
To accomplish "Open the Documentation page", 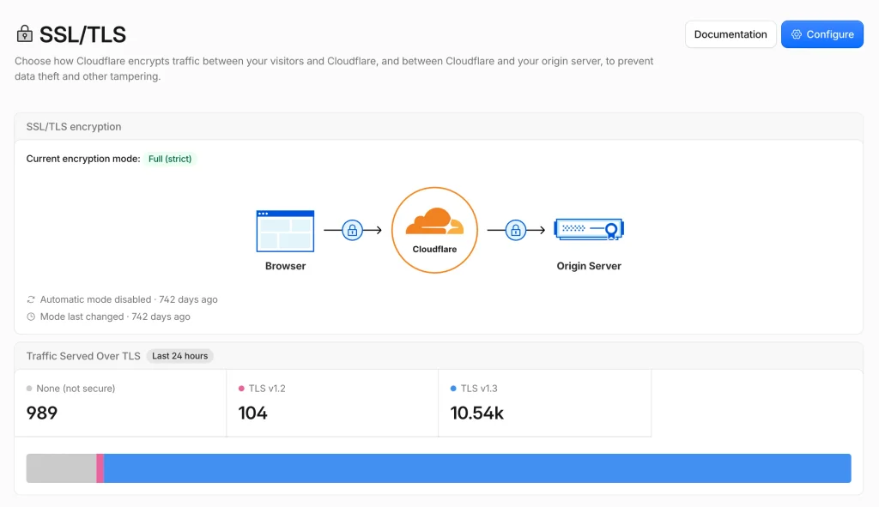I will click(x=730, y=34).
